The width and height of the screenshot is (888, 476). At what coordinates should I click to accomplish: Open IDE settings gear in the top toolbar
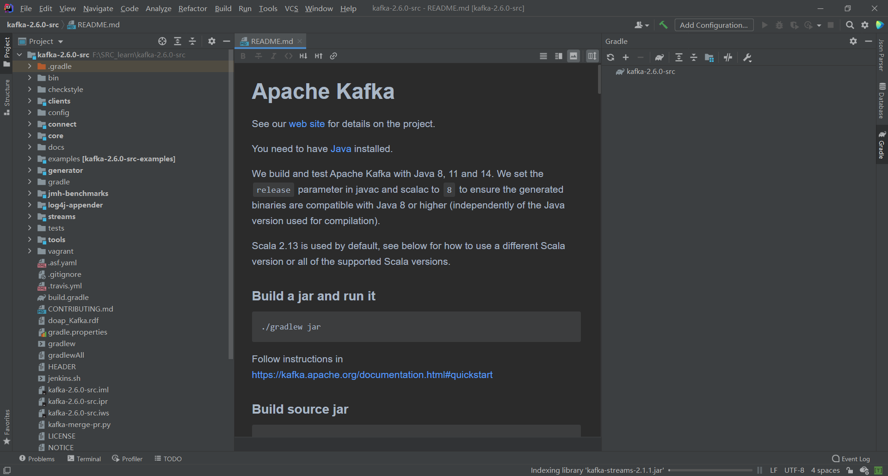(x=865, y=25)
